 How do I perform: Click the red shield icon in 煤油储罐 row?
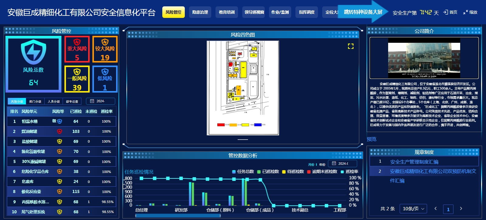coord(60,131)
